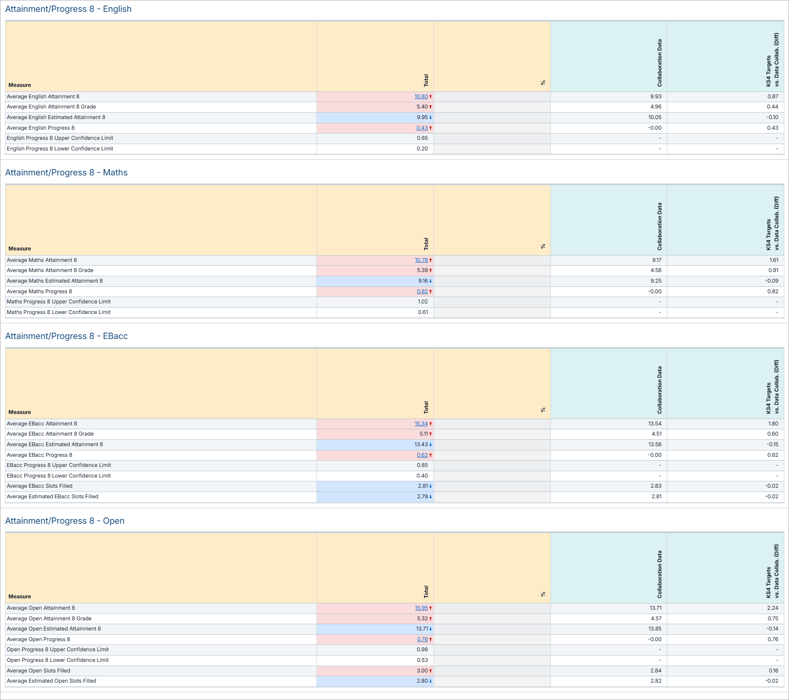789x700 pixels.
Task: Open the 15.34 EBacc Attainment 8 link
Action: (421, 424)
